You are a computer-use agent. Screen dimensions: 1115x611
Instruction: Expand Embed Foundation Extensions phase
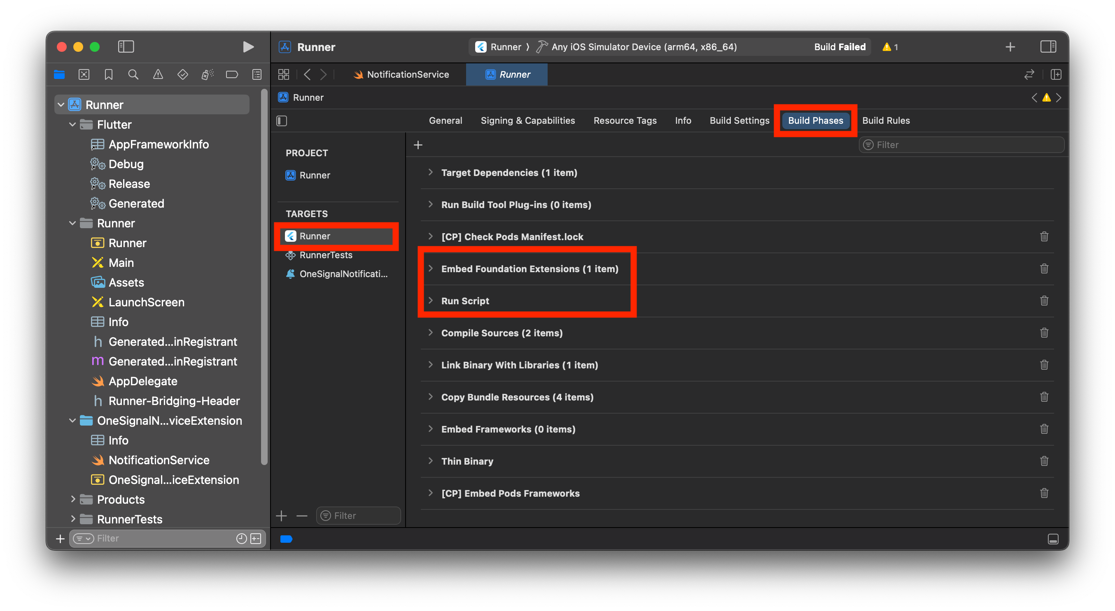coord(430,268)
